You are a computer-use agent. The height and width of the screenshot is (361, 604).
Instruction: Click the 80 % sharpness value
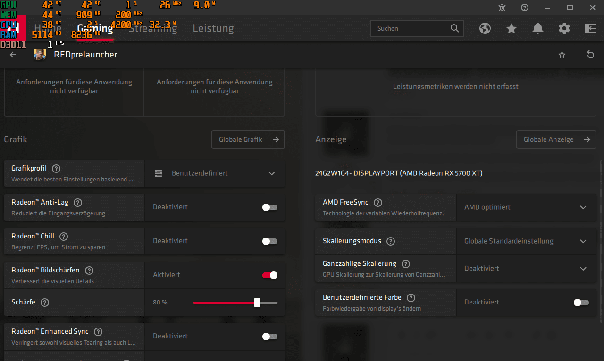[160, 303]
